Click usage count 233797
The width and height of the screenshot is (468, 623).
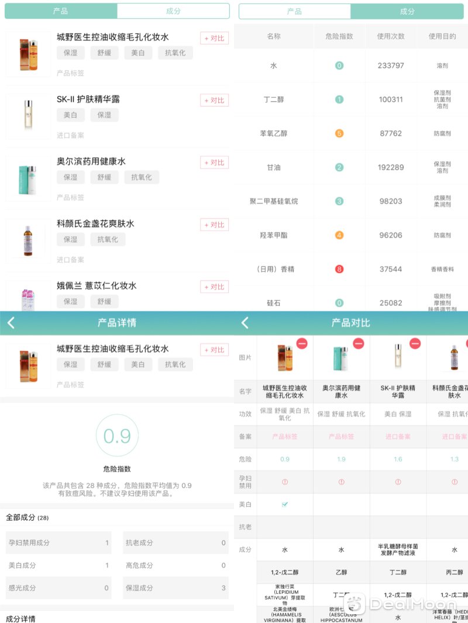391,66
